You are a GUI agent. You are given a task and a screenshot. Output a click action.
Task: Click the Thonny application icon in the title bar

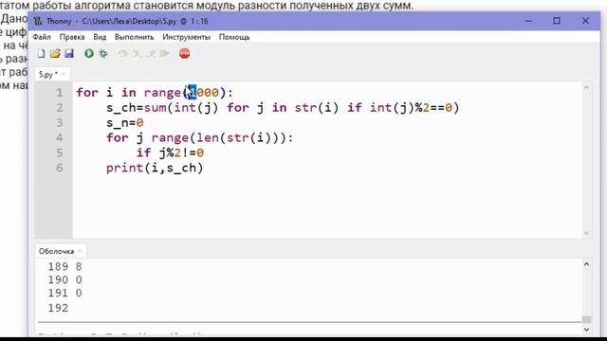[x=38, y=21]
